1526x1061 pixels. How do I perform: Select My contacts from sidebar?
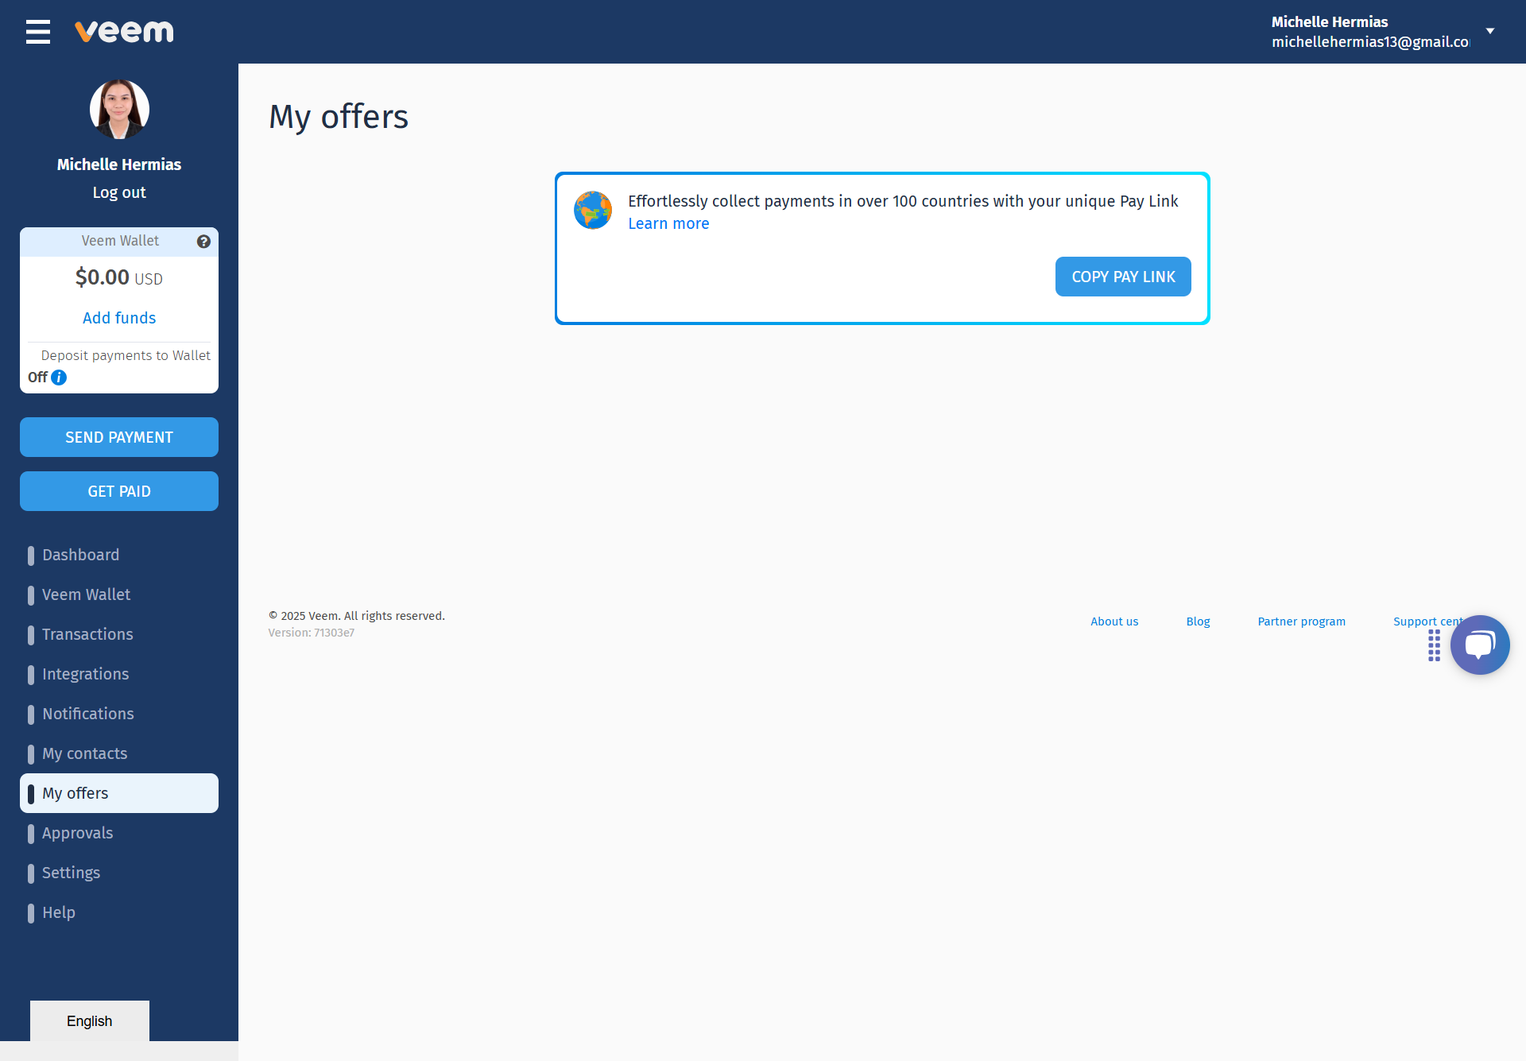(84, 753)
